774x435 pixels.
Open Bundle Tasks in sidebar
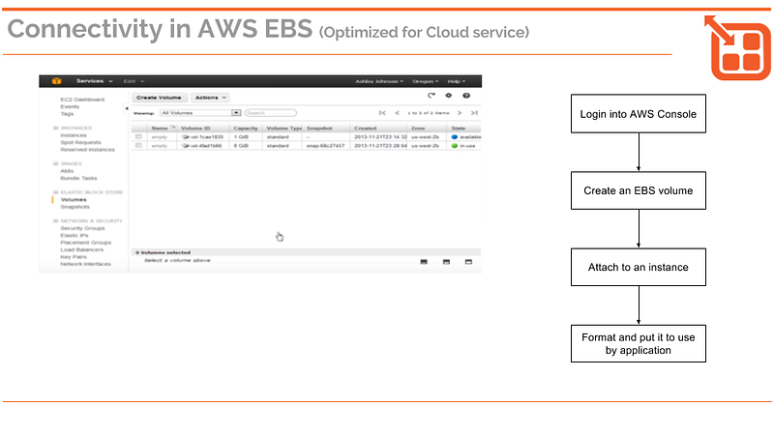78,178
